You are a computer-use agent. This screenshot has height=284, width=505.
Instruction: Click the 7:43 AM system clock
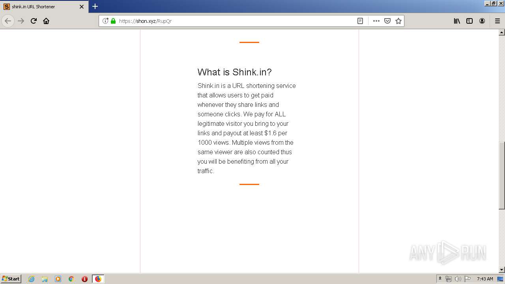[485, 279]
